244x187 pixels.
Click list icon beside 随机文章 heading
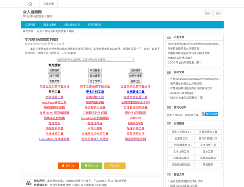click(169, 175)
